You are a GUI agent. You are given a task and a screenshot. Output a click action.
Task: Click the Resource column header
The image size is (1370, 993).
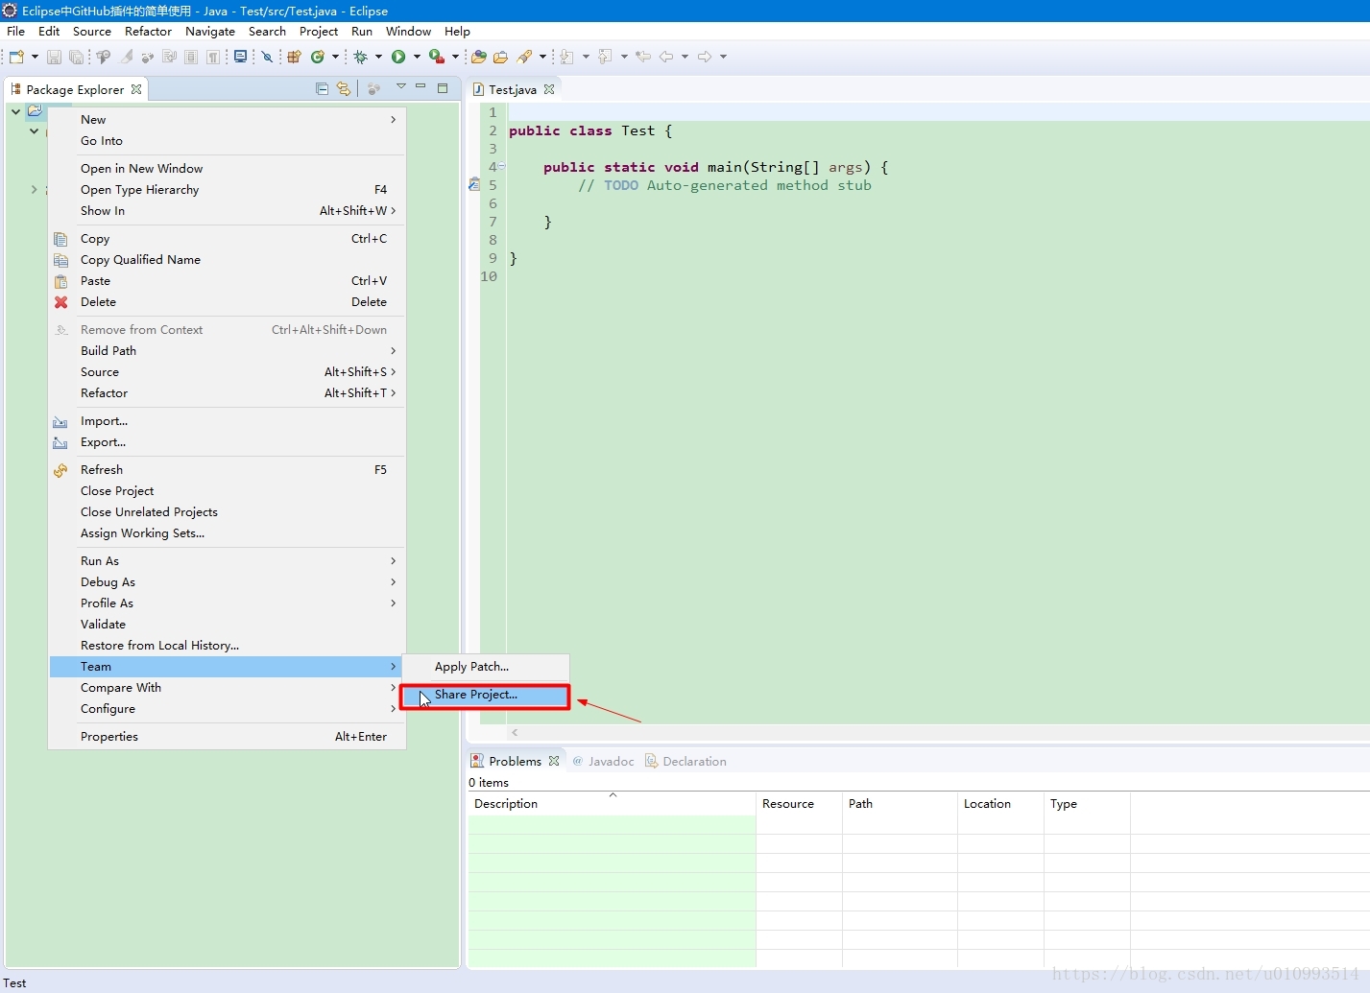(x=799, y=804)
